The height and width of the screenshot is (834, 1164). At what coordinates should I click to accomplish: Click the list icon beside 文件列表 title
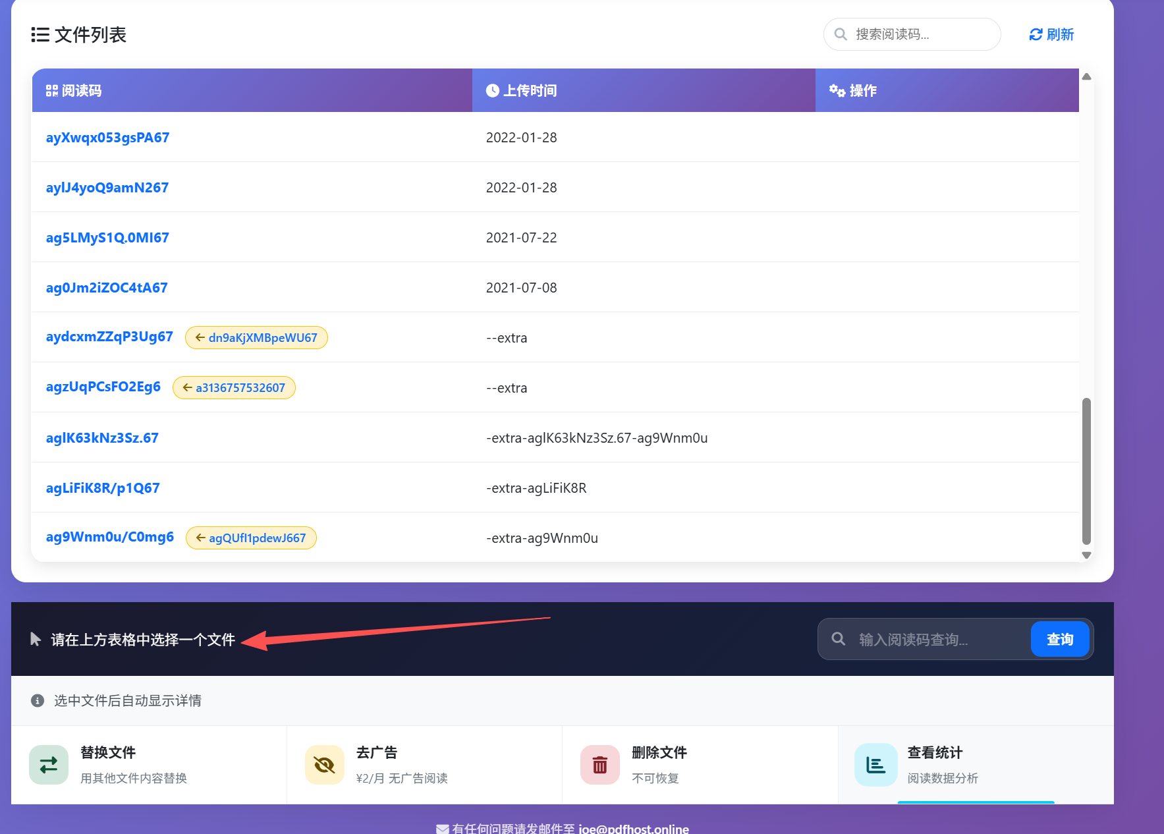(x=39, y=35)
